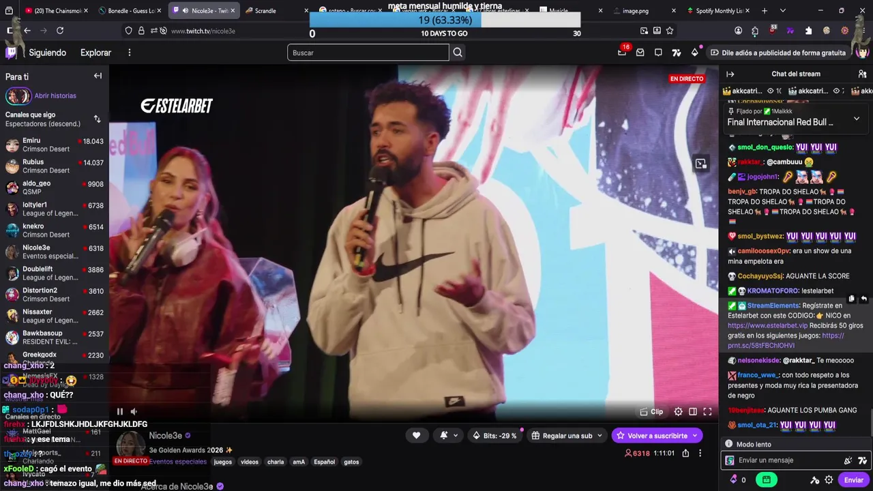Image resolution: width=873 pixels, height=491 pixels.
Task: Select the juegos tag
Action: coord(223,462)
